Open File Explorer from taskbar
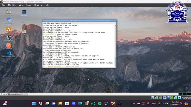 [60, 103]
